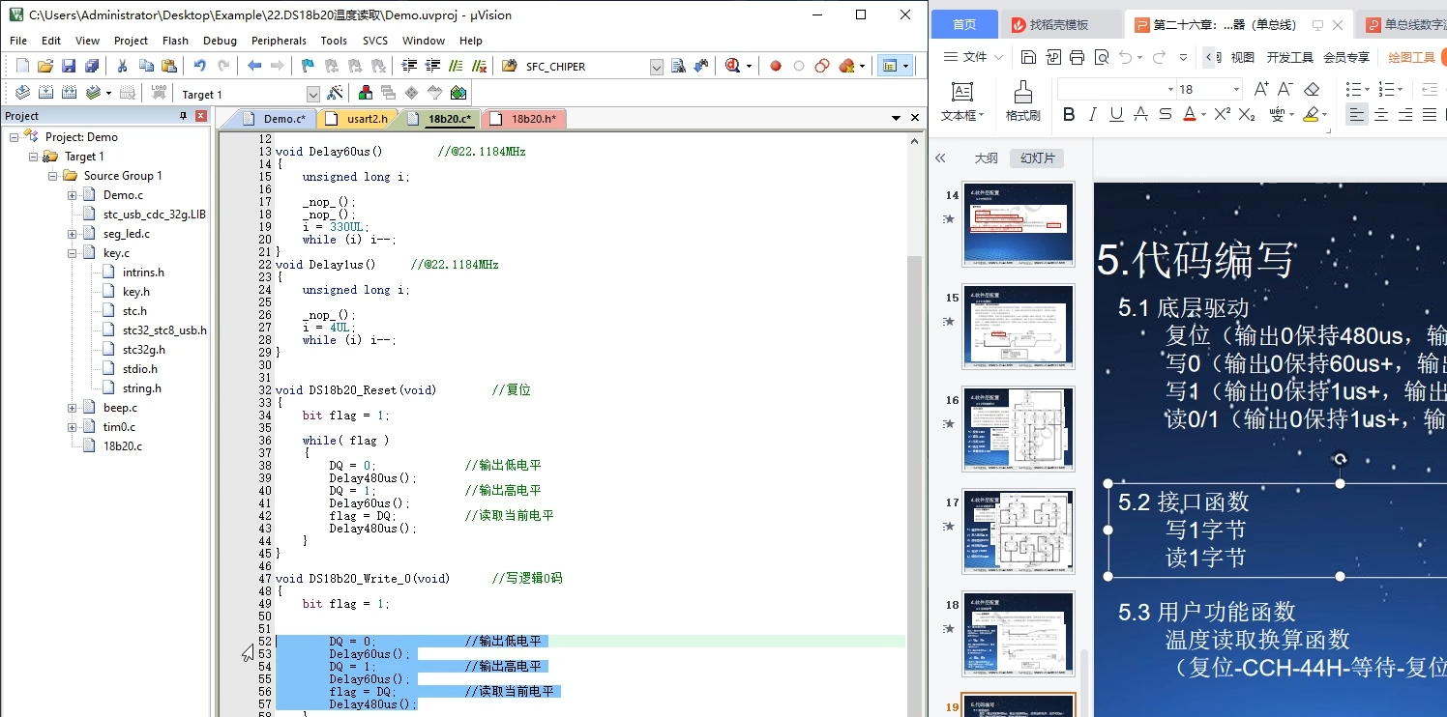Insert breakpoint red circle icon in µVision
Image resolution: width=1447 pixels, height=717 pixels.
(x=776, y=66)
